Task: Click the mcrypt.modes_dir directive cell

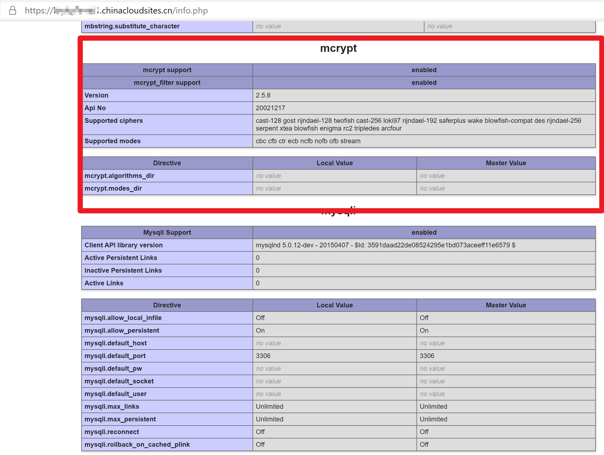Action: coord(113,188)
